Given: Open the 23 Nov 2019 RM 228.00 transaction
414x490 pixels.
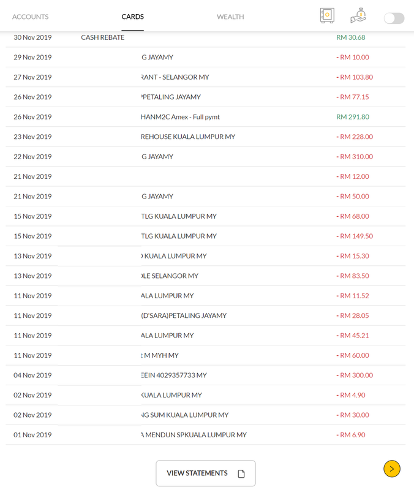Looking at the screenshot, I should (206, 137).
